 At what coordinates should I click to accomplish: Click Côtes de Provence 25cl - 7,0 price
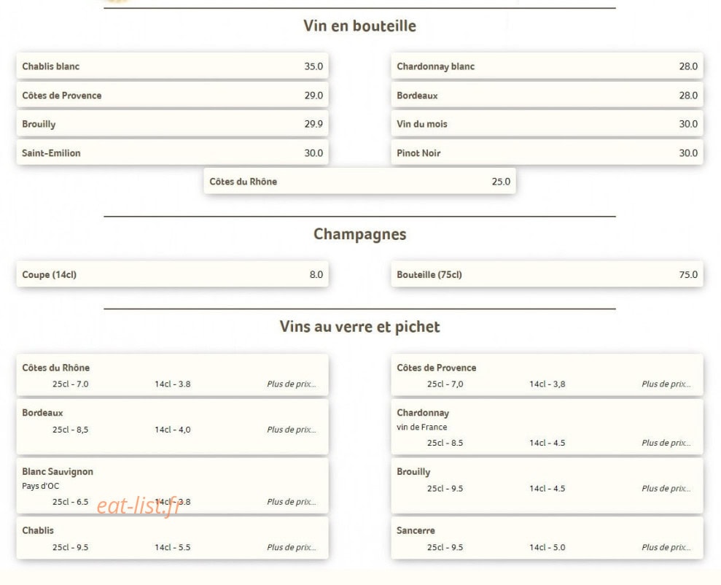445,384
